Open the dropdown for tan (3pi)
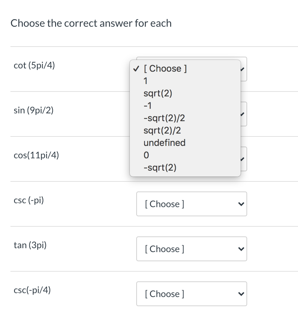The image size is (298, 327). coord(191,249)
